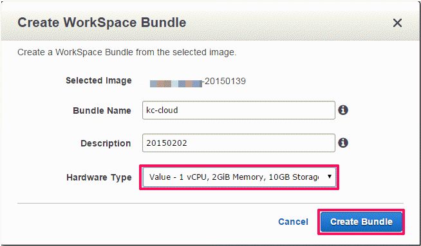This screenshot has height=246, width=421.
Task: Cancel the bundle creation
Action: click(x=293, y=222)
